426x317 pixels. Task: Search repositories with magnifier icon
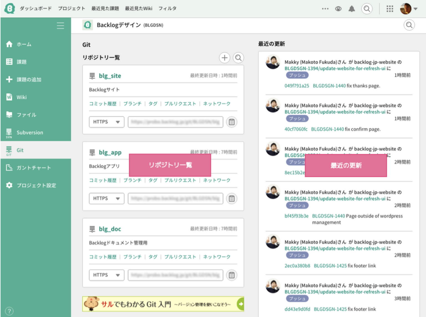238,58
